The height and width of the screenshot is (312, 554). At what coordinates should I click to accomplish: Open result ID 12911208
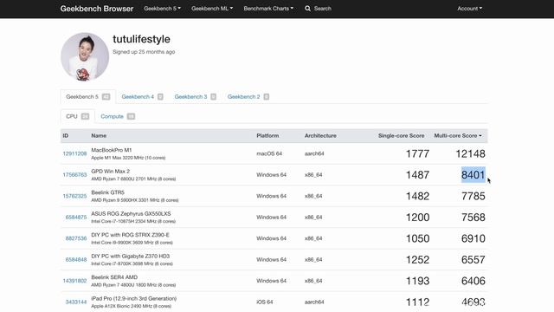tap(74, 153)
